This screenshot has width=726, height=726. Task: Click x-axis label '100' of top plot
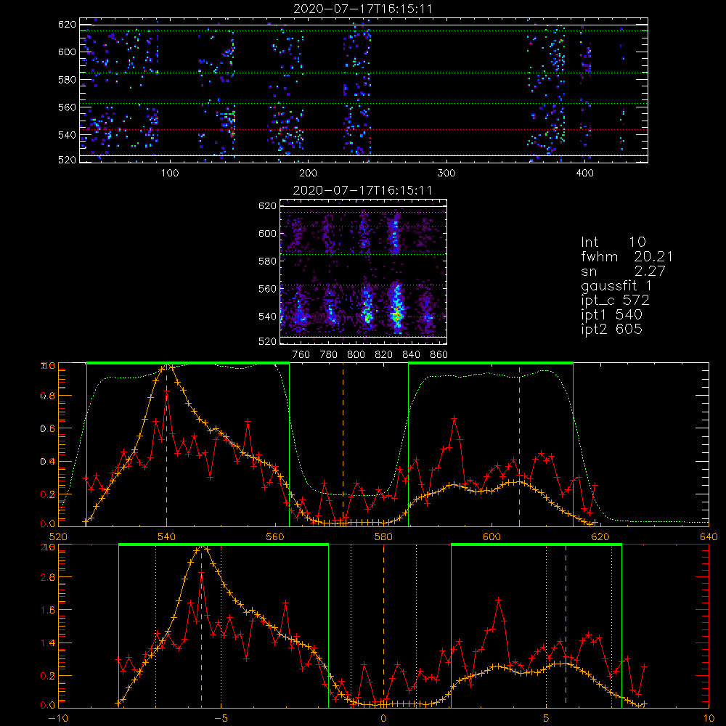point(170,174)
